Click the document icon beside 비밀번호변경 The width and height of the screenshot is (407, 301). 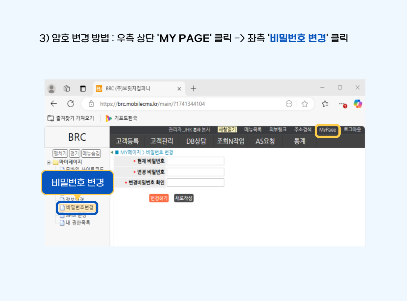(x=62, y=208)
